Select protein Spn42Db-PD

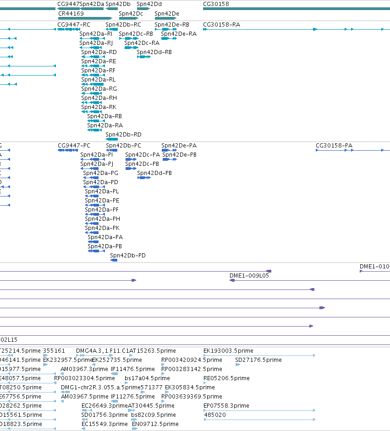pyautogui.click(x=128, y=256)
